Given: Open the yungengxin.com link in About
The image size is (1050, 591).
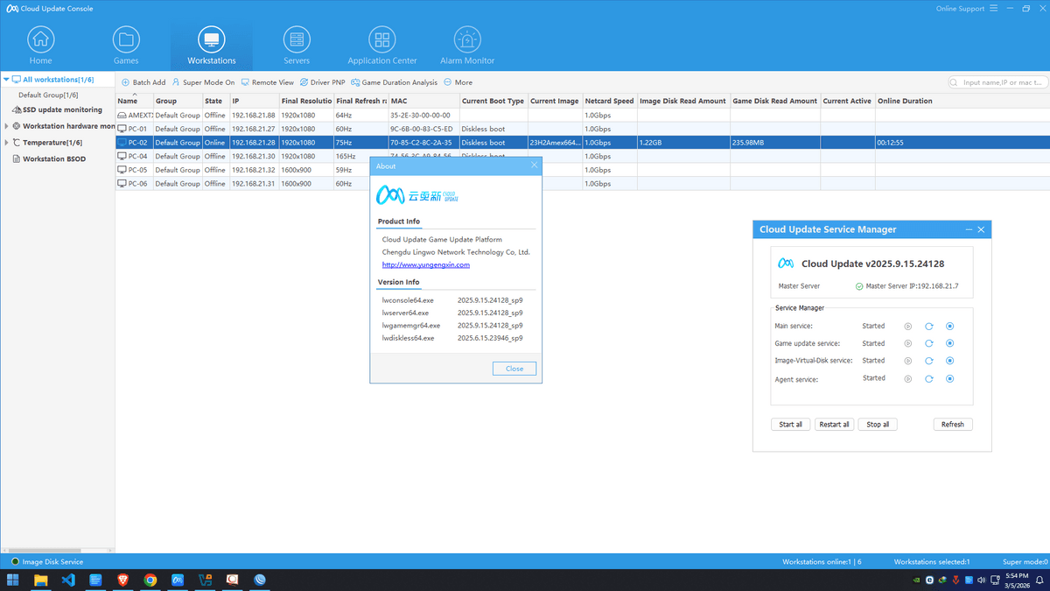Looking at the screenshot, I should 425,264.
